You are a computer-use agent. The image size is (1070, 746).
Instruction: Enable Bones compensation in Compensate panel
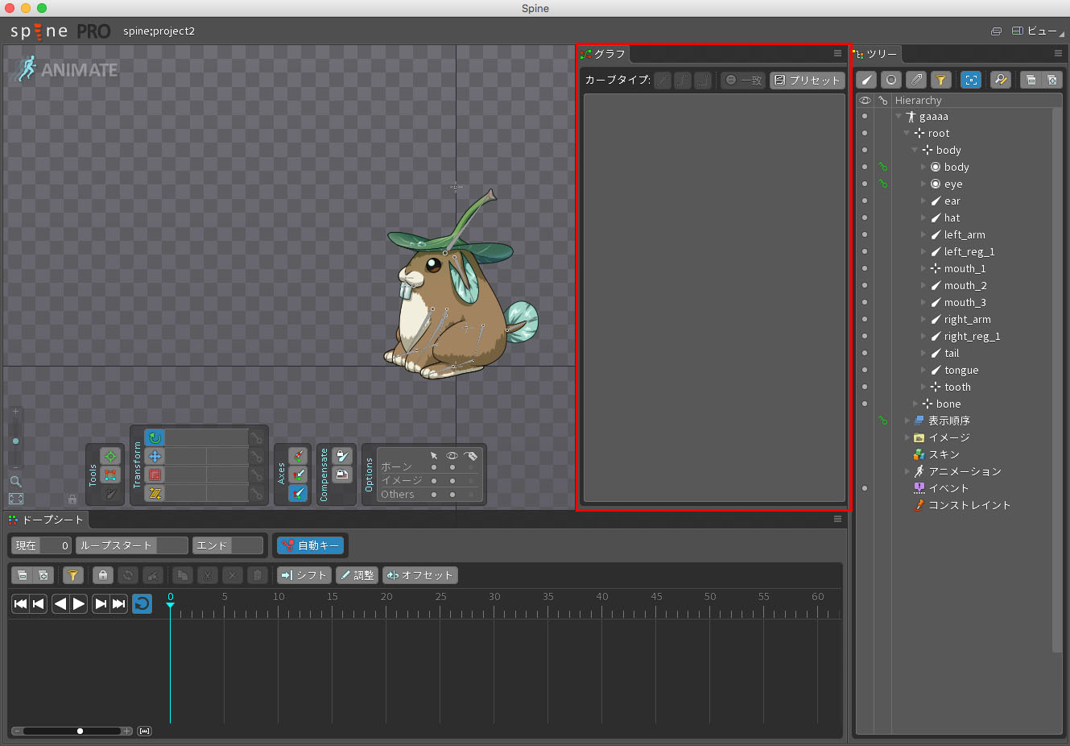click(341, 457)
